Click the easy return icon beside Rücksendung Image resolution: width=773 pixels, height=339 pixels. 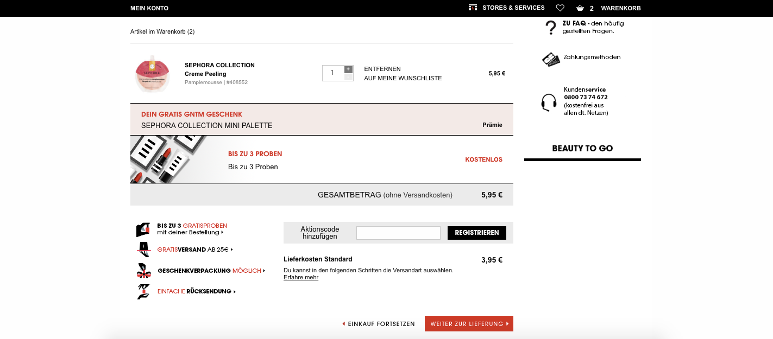[143, 291]
